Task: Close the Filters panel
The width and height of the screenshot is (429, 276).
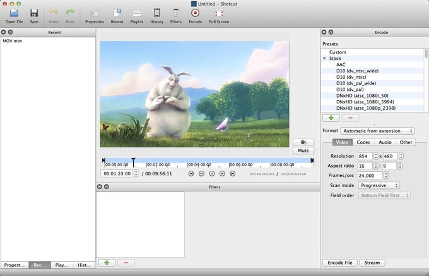Action: (x=100, y=187)
